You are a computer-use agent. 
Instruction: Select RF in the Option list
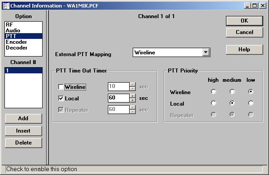[x=24, y=25]
